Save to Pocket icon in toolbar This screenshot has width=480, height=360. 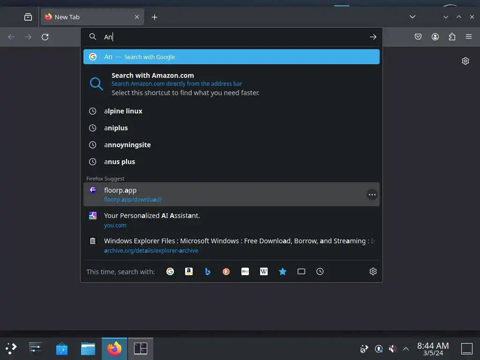[x=418, y=37]
